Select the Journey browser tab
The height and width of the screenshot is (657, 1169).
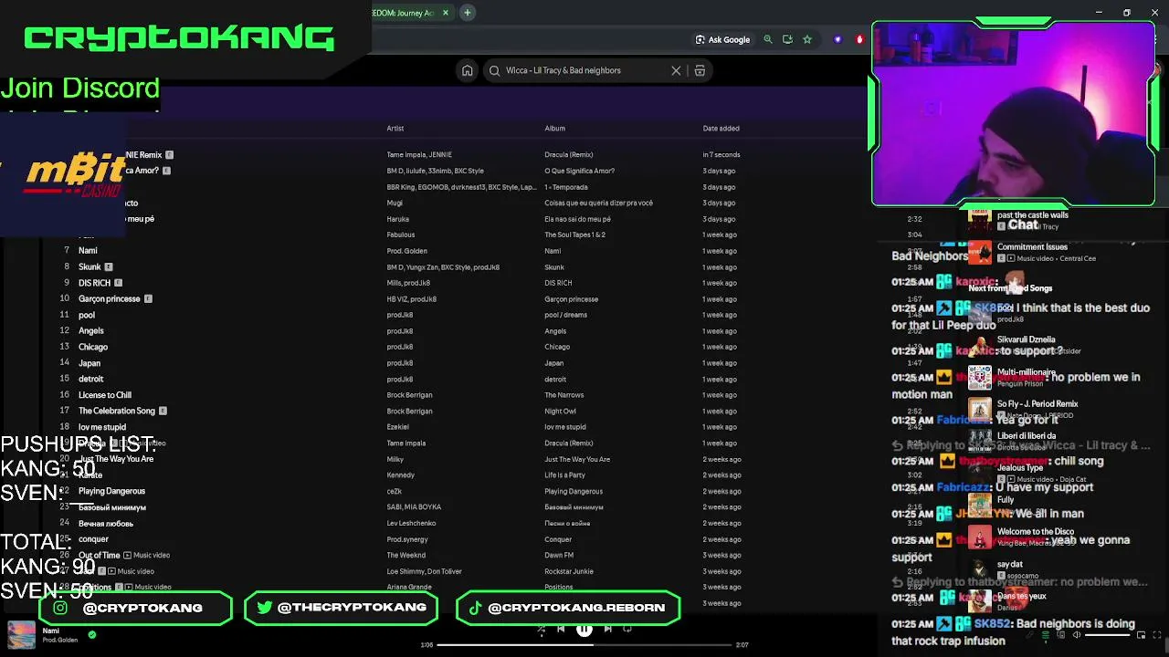click(403, 13)
